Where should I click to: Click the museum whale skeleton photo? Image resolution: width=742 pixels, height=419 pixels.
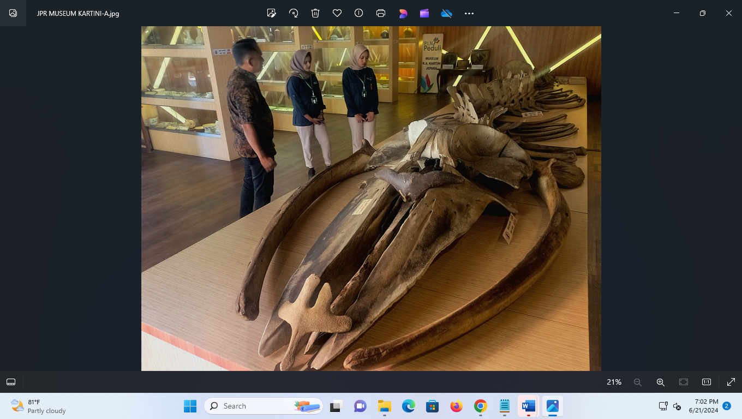[371, 199]
